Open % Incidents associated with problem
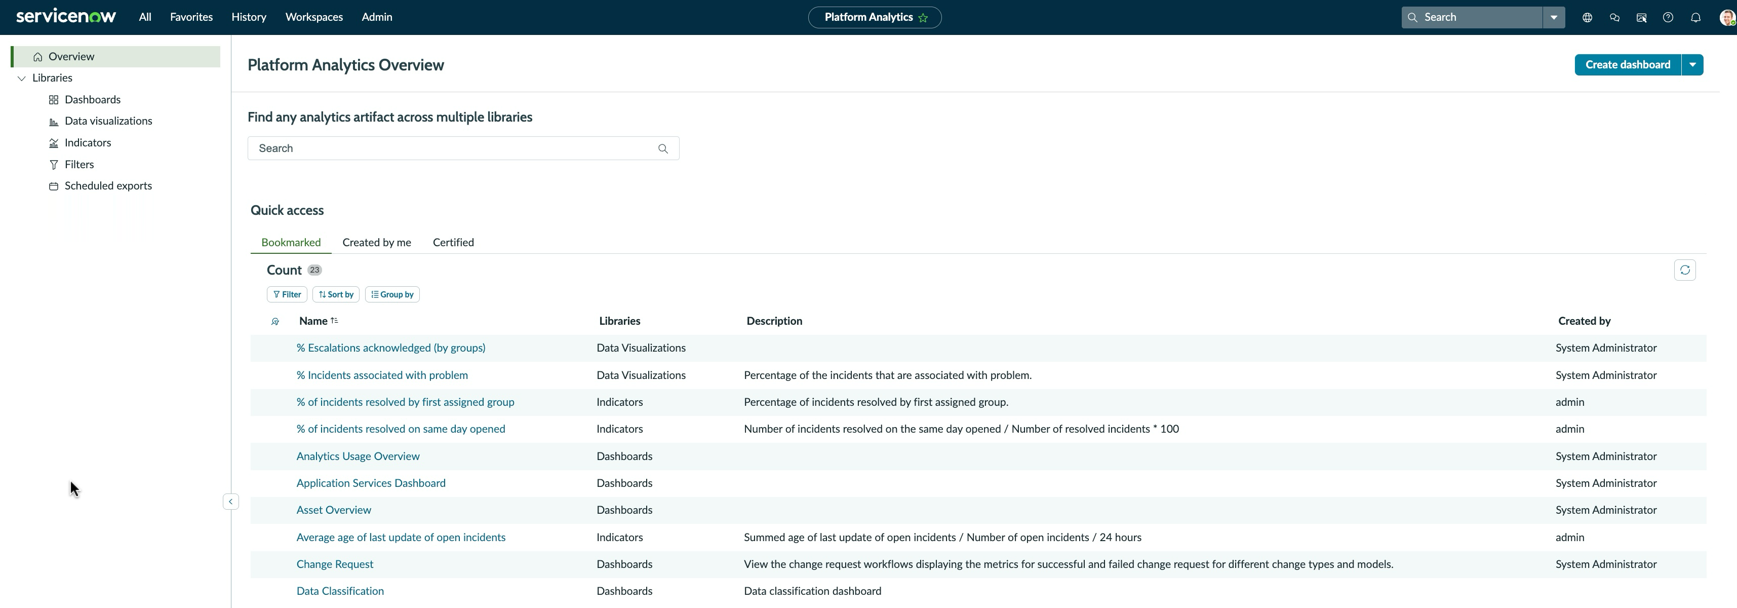Image resolution: width=1737 pixels, height=608 pixels. pyautogui.click(x=382, y=375)
